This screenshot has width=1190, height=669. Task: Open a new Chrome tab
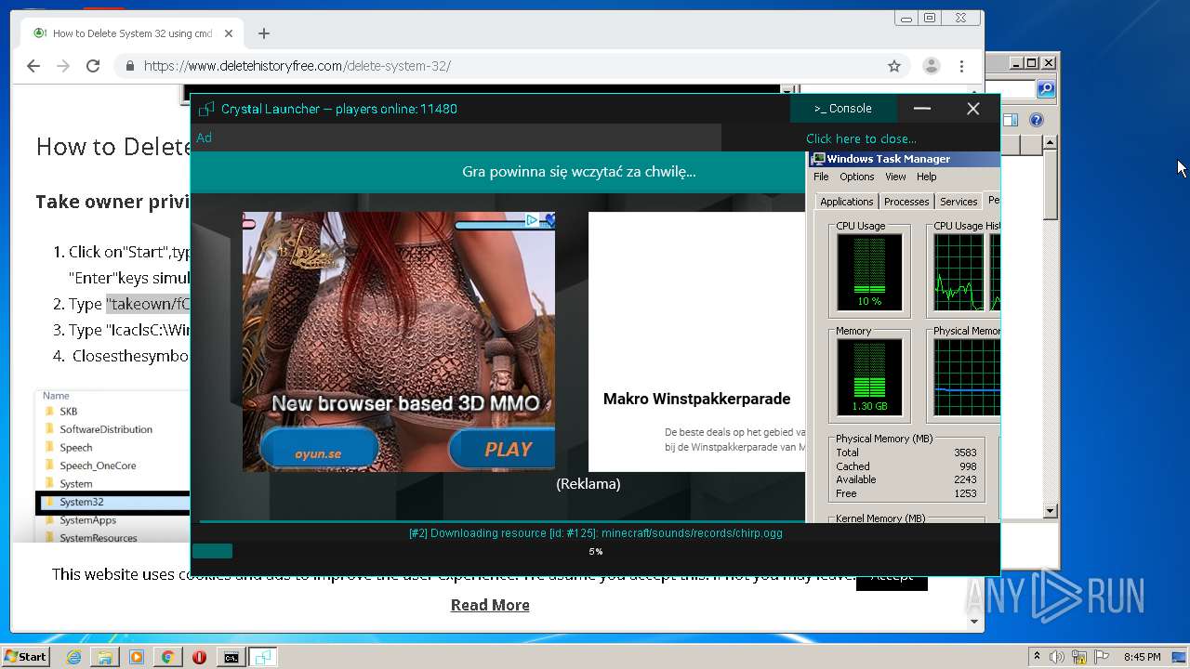point(264,33)
